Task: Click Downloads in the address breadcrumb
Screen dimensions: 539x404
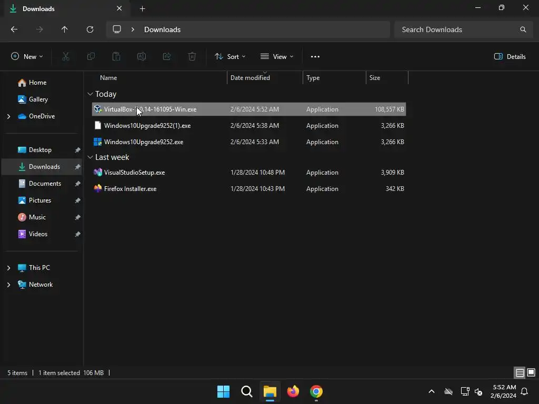Action: point(162,29)
